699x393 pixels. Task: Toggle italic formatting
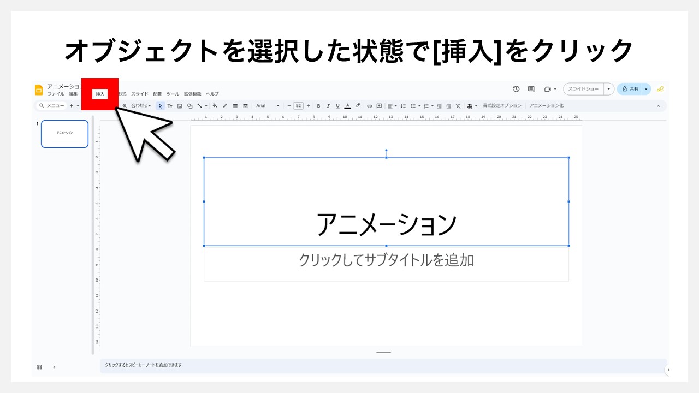point(328,105)
